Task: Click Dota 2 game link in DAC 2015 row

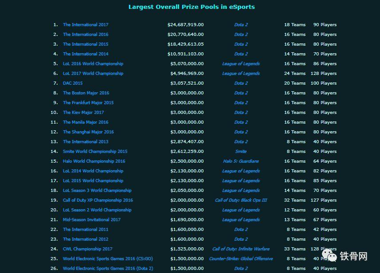Action: click(241, 83)
